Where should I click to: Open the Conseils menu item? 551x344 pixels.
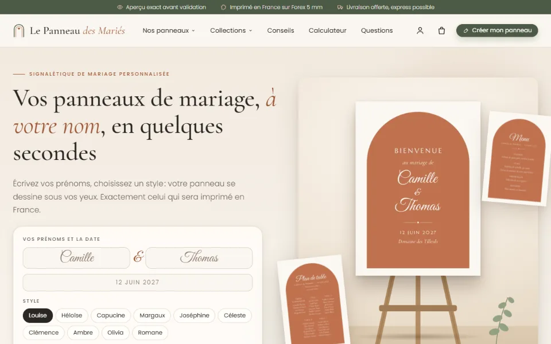[x=281, y=30]
